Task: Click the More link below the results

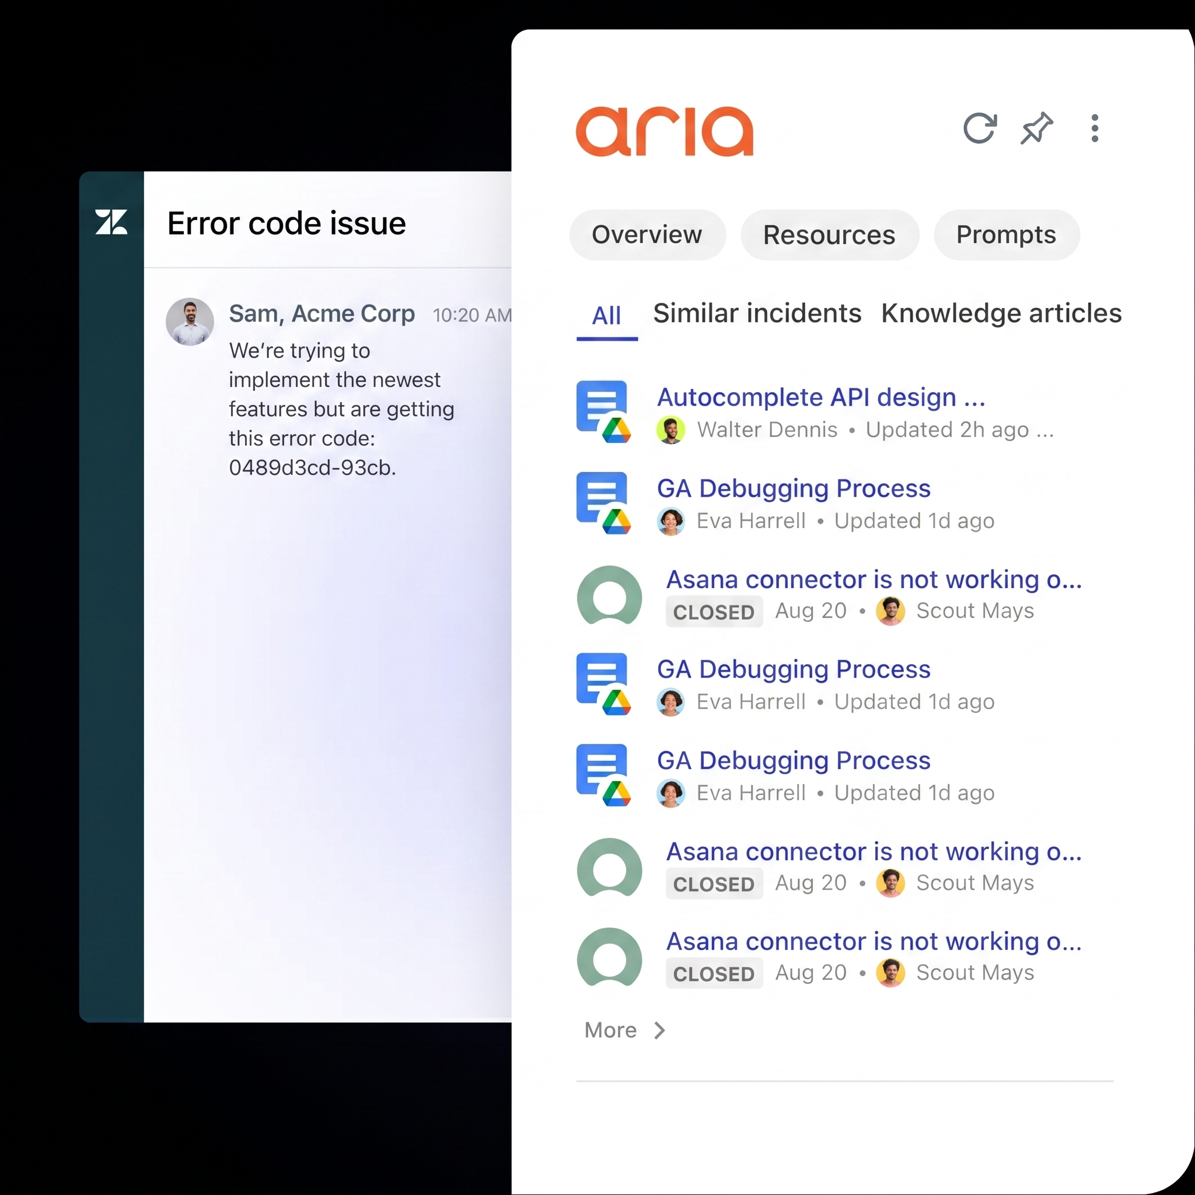Action: 610,1030
